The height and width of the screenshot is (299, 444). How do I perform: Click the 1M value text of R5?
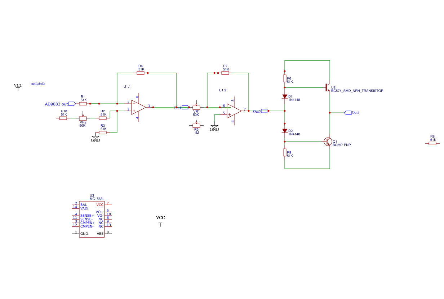[x=196, y=133]
